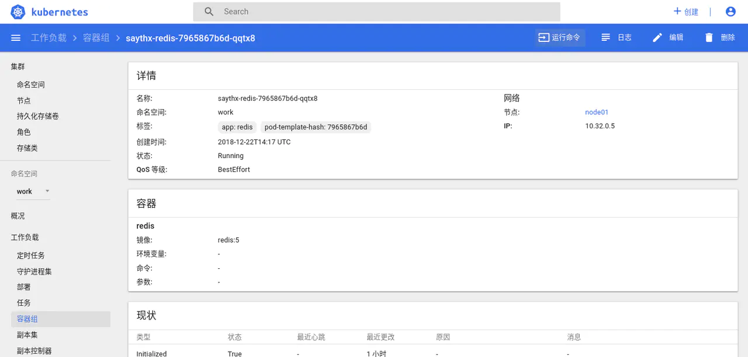748x357 pixels.
Task: Type in the Search field
Action: tap(386, 12)
